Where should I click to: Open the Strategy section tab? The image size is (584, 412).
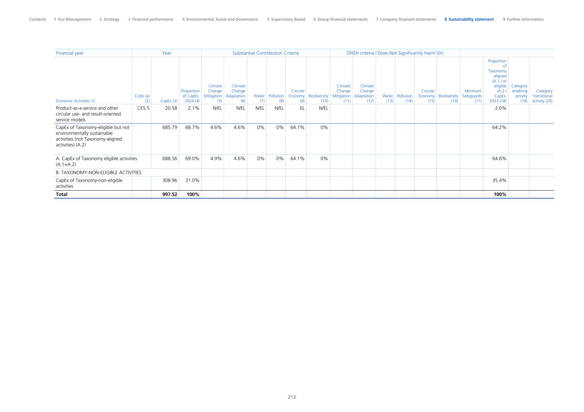click(110, 19)
